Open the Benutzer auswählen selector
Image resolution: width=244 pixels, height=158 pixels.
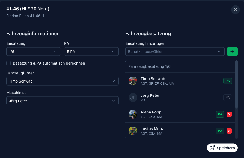(175, 52)
